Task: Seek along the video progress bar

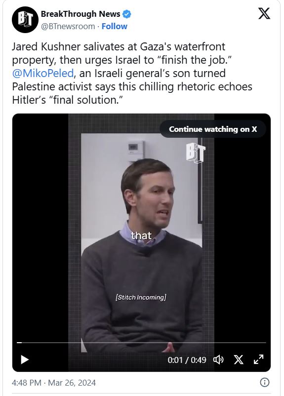Action: coord(141,343)
